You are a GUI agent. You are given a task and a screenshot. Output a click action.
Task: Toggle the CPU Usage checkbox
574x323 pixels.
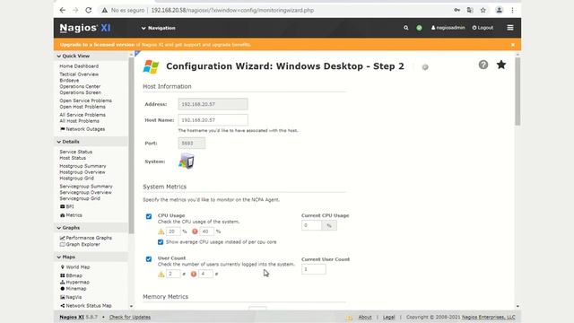coord(149,216)
